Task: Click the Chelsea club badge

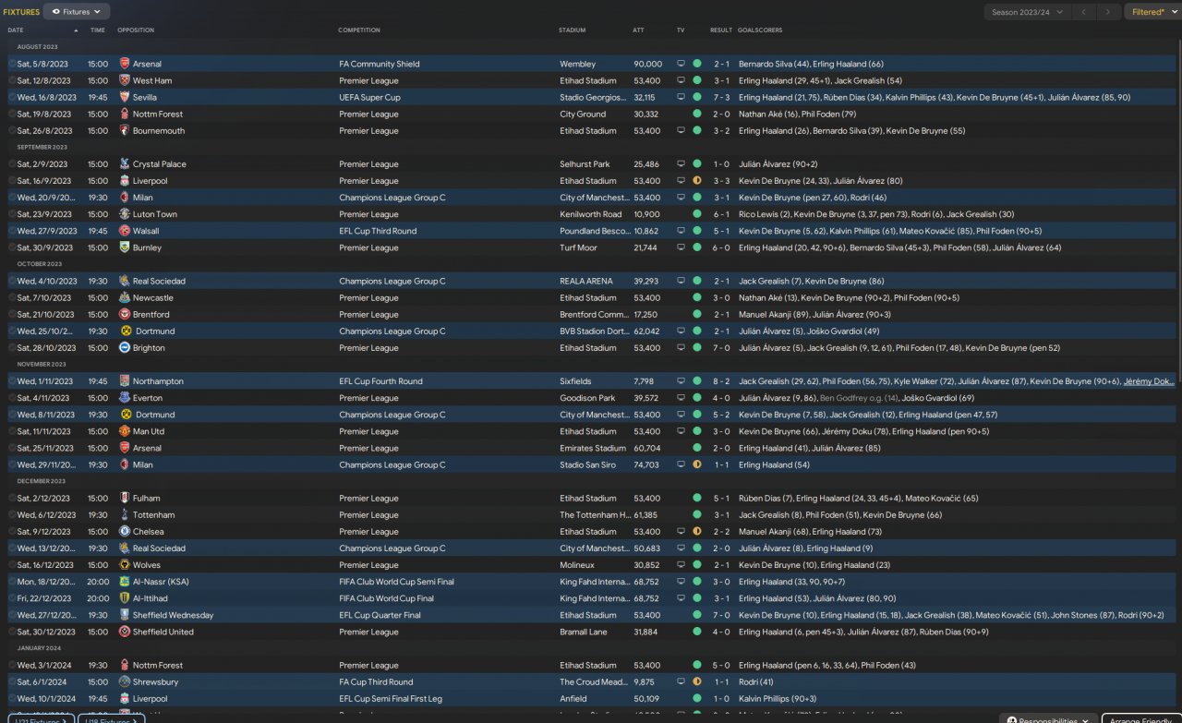Action: click(125, 532)
